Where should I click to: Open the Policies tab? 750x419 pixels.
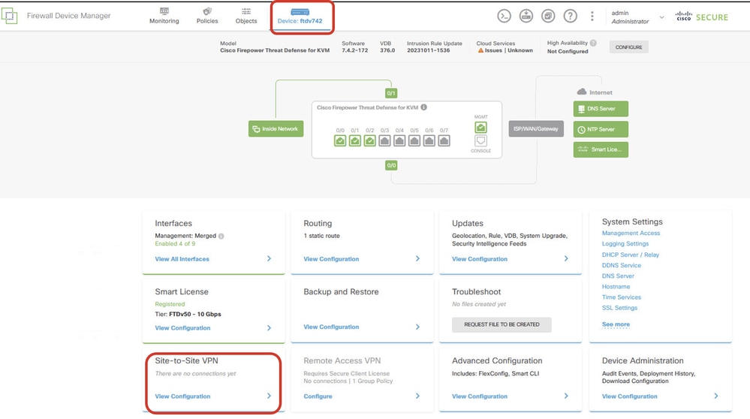click(x=207, y=17)
